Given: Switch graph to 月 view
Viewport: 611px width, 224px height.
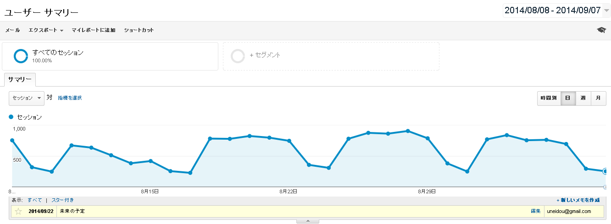Looking at the screenshot, I should pyautogui.click(x=598, y=98).
